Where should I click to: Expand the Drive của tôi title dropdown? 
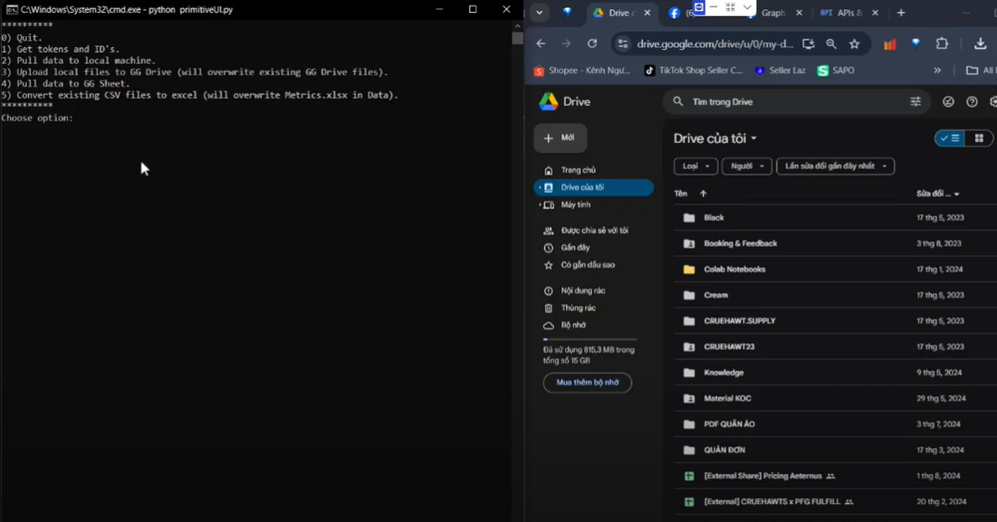point(754,138)
